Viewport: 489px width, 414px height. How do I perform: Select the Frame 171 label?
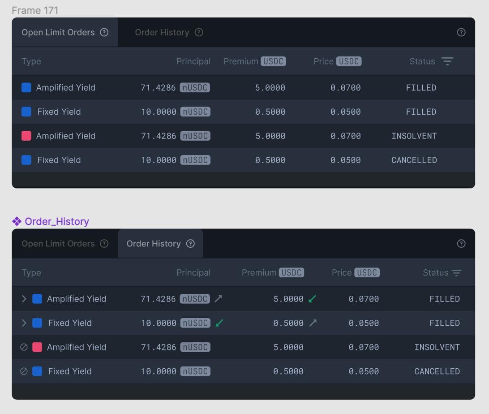pos(35,10)
